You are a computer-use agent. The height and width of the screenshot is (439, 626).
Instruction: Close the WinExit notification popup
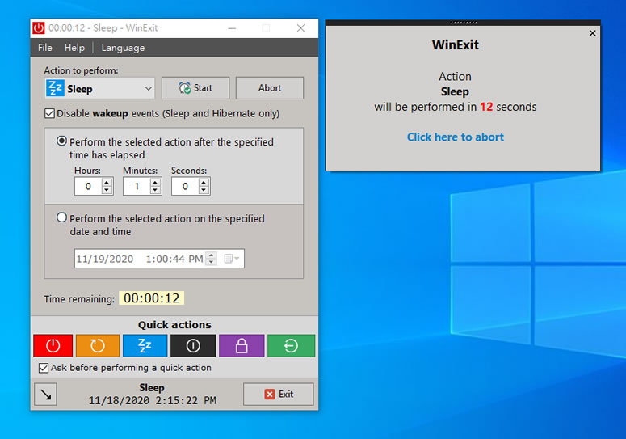click(592, 33)
